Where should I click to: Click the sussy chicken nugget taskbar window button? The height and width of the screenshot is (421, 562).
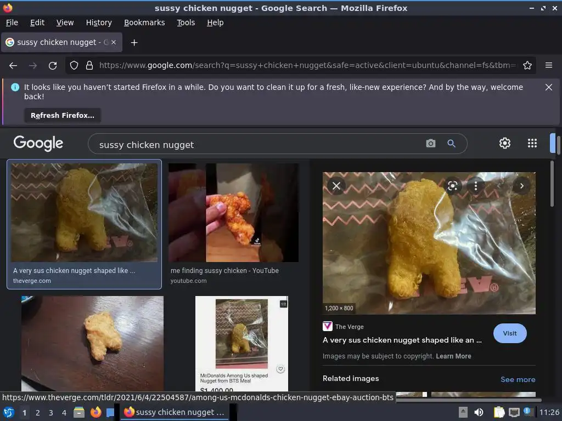click(x=174, y=412)
